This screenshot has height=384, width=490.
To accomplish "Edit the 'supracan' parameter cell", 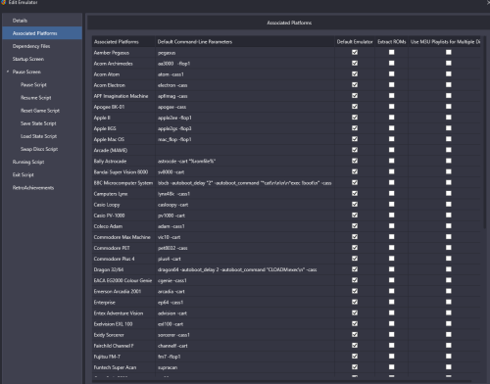I will (x=245, y=367).
